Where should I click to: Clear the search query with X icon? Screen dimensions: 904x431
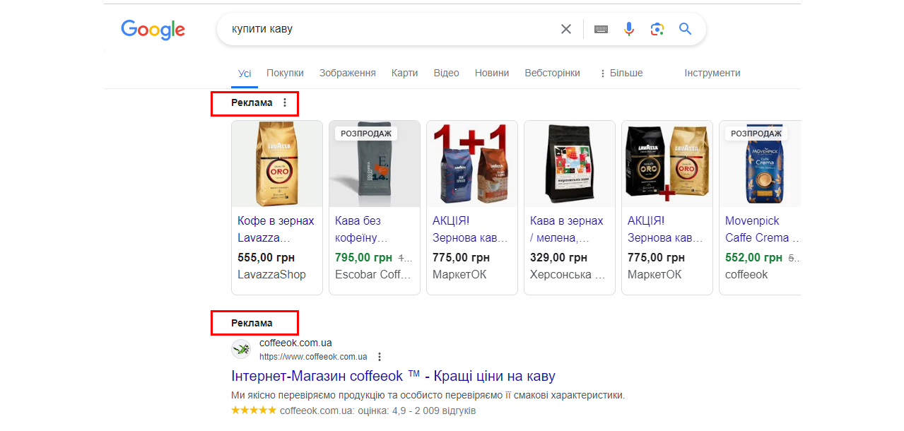pos(565,29)
